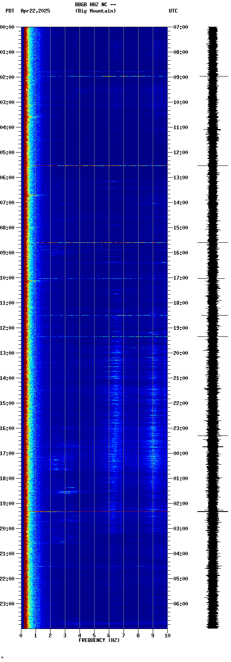The width and height of the screenshot is (231, 662).
Task: Click the PDT time label 20:00
Action: pos(8,529)
